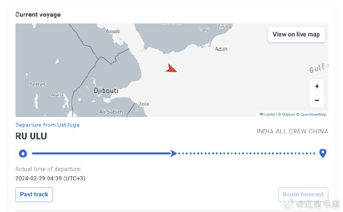Viewport: 343px width, 212px height.
Task: Zoom out the map with minus
Action: tap(317, 100)
